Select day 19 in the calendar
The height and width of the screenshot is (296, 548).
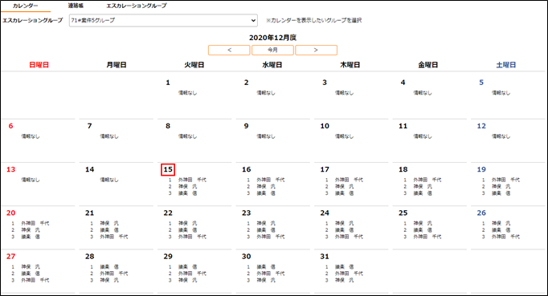pos(481,169)
